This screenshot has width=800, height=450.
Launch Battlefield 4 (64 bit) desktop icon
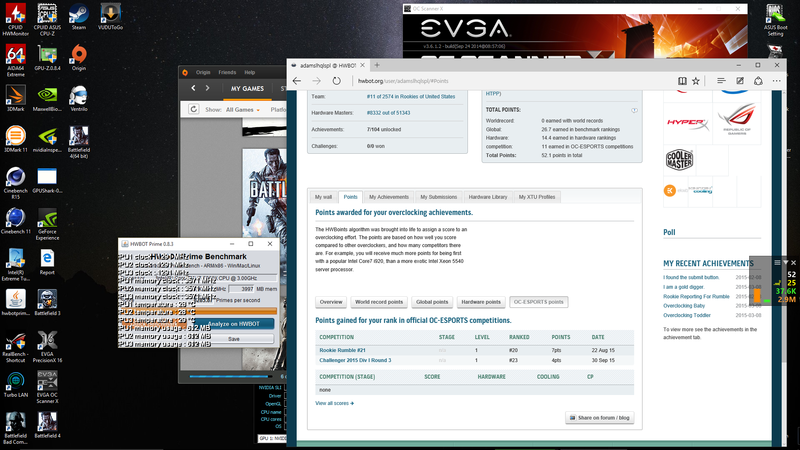coord(79,142)
